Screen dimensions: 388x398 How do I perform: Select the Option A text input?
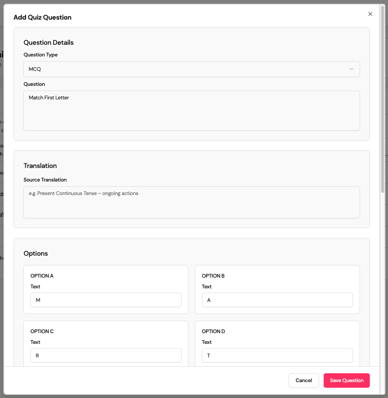coord(106,300)
